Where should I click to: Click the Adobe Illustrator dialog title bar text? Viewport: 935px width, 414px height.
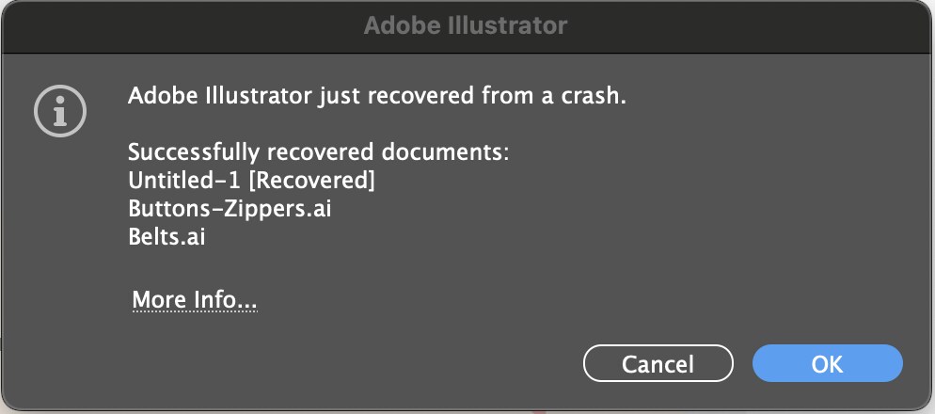pyautogui.click(x=466, y=25)
